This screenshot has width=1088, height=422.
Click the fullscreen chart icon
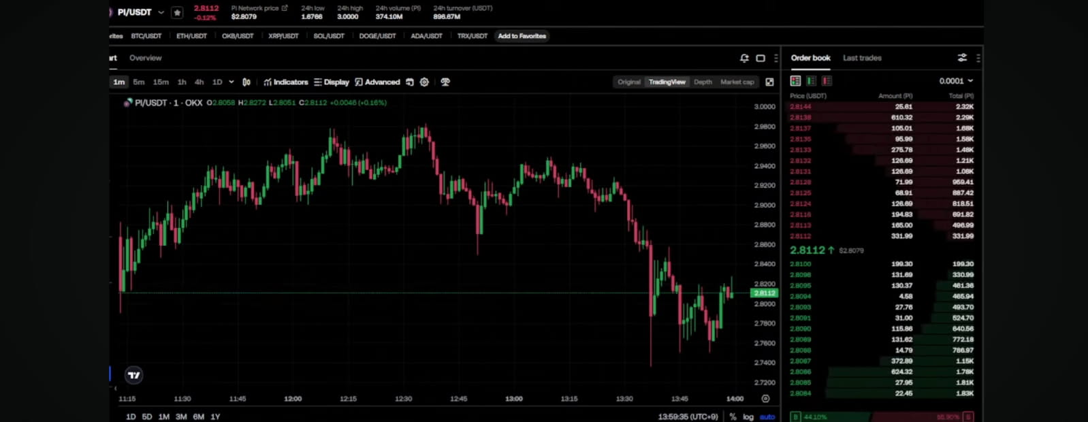tap(769, 82)
